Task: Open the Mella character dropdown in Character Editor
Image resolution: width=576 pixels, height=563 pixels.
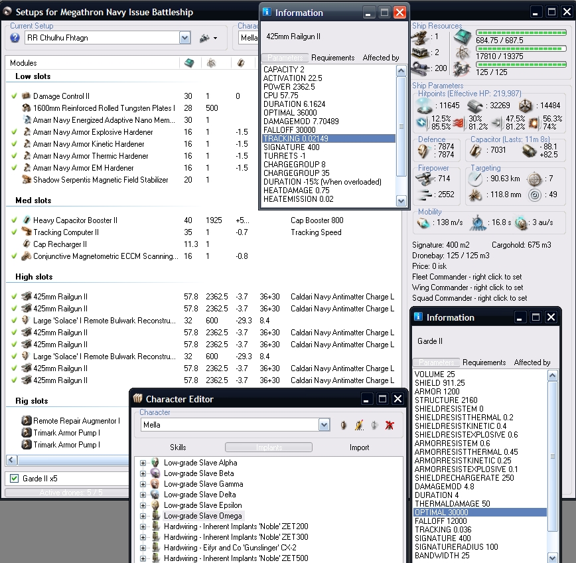Action: coord(324,425)
